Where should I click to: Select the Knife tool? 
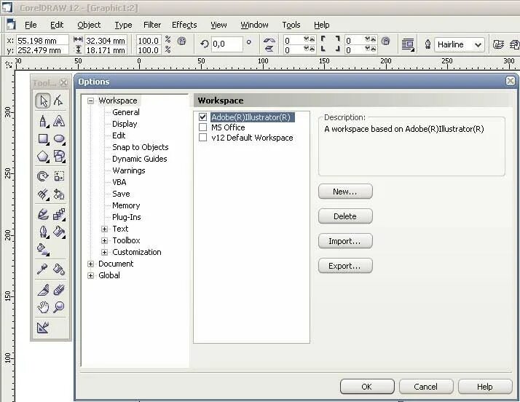[43, 291]
